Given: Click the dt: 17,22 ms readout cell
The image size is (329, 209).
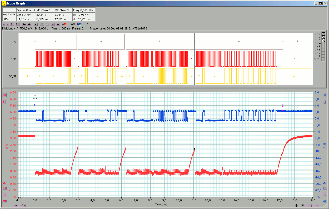Looking at the screenshot, I should coord(84,19).
